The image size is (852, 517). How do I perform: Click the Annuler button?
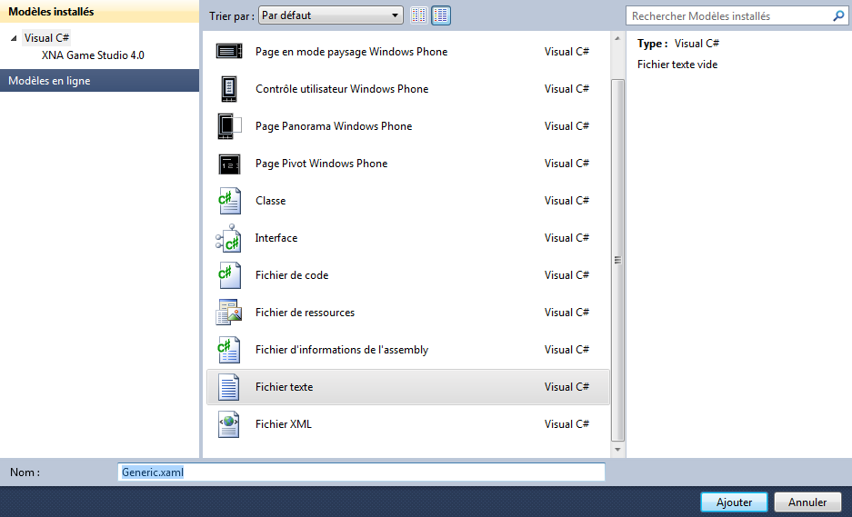click(807, 502)
